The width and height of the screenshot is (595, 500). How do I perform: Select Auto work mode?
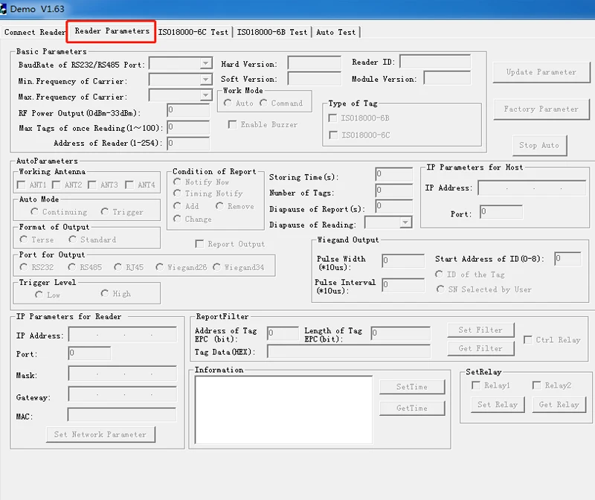coord(228,103)
